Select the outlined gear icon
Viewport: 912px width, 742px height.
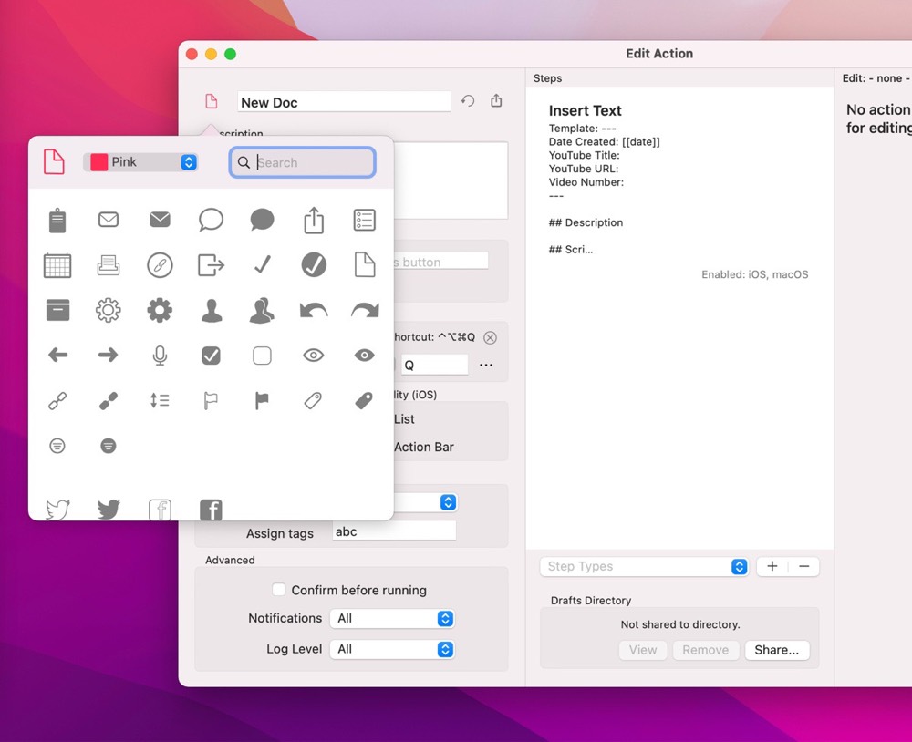tap(109, 310)
